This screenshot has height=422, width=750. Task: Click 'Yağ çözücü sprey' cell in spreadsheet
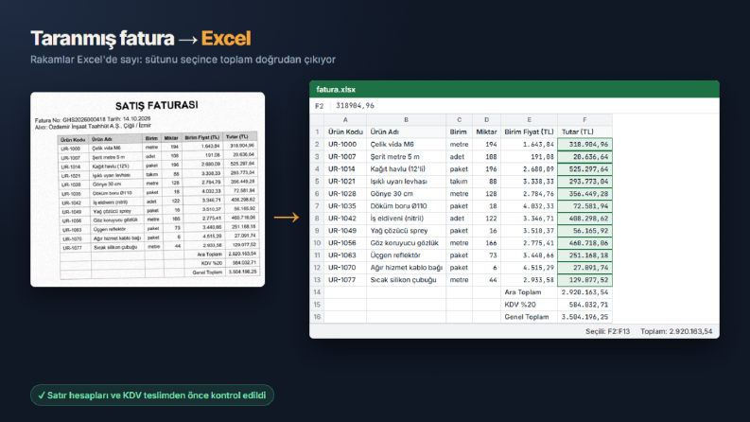406,231
